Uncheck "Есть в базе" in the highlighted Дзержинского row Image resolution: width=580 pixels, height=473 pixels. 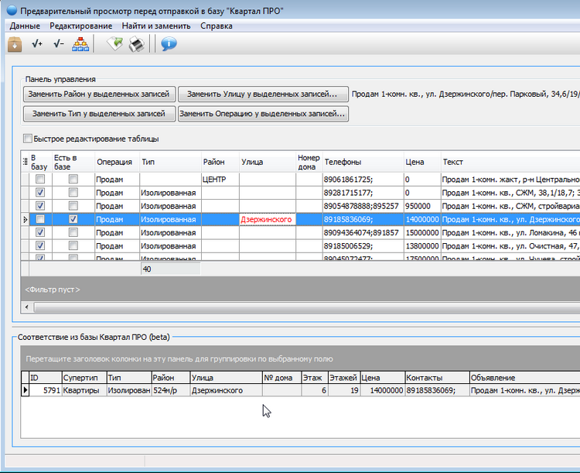(x=73, y=219)
